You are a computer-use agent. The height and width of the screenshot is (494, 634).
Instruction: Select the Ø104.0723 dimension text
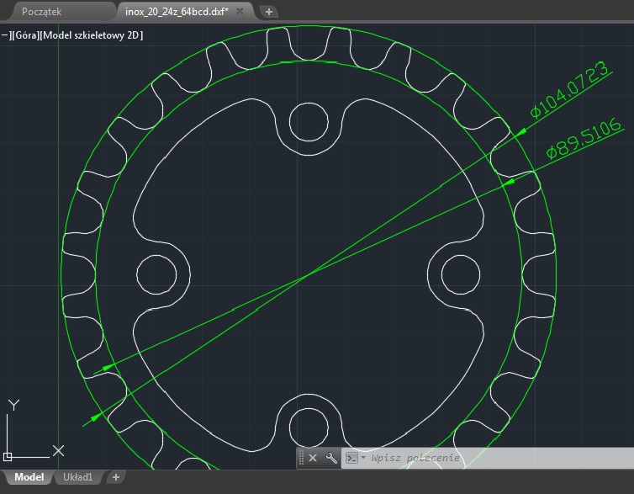[569, 89]
